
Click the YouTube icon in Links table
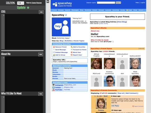pos(53,90)
